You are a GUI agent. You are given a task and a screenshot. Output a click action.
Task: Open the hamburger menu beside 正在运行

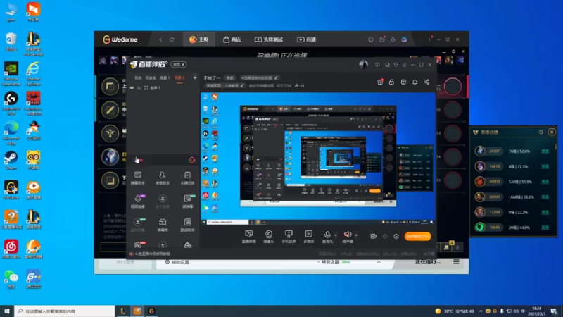[x=456, y=262]
